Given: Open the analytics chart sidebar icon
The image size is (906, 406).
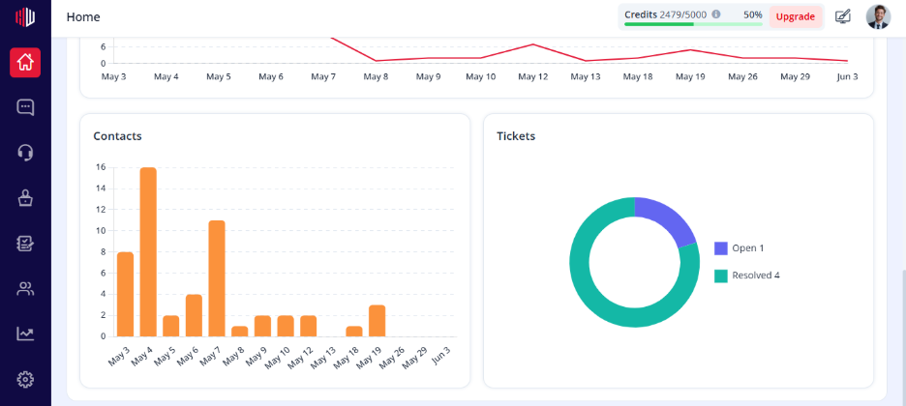Looking at the screenshot, I should tap(25, 333).
